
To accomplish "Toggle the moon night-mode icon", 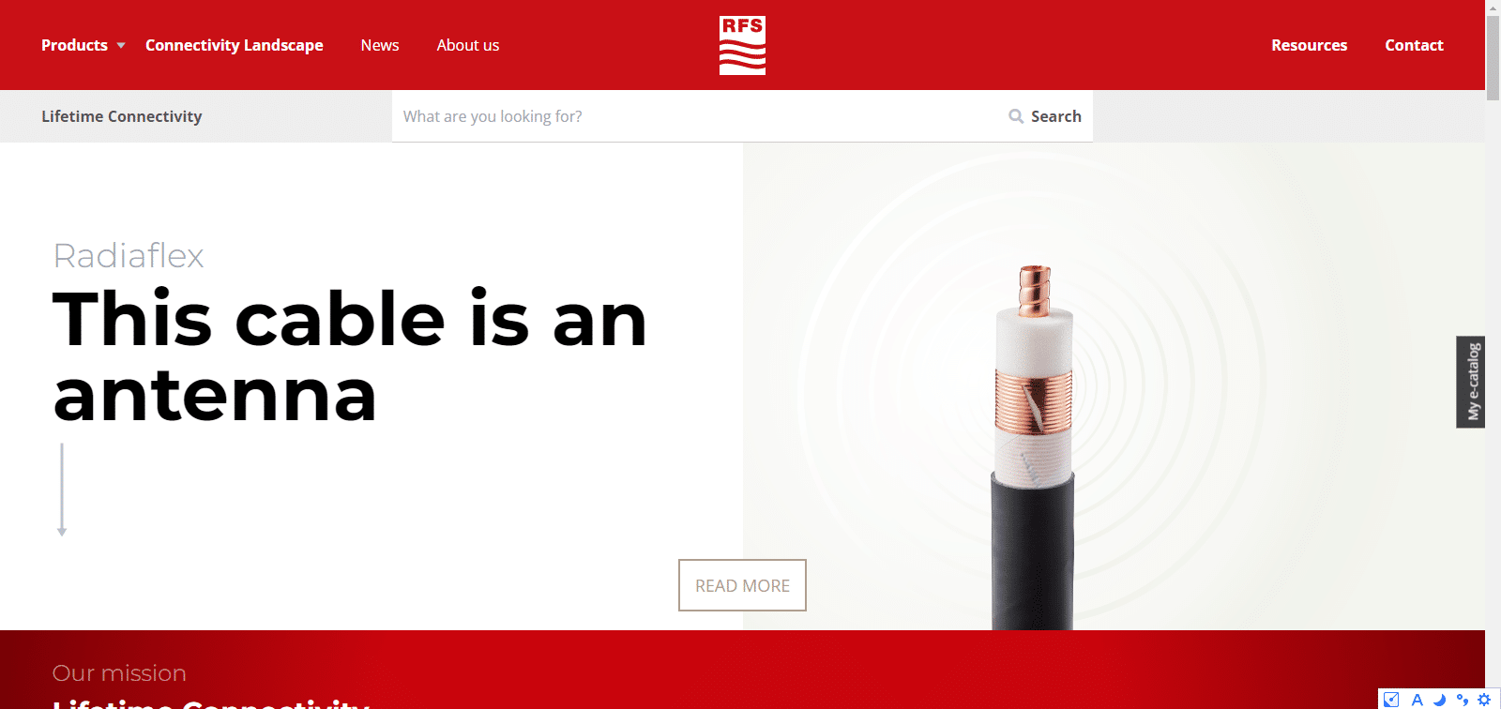I will tap(1439, 700).
